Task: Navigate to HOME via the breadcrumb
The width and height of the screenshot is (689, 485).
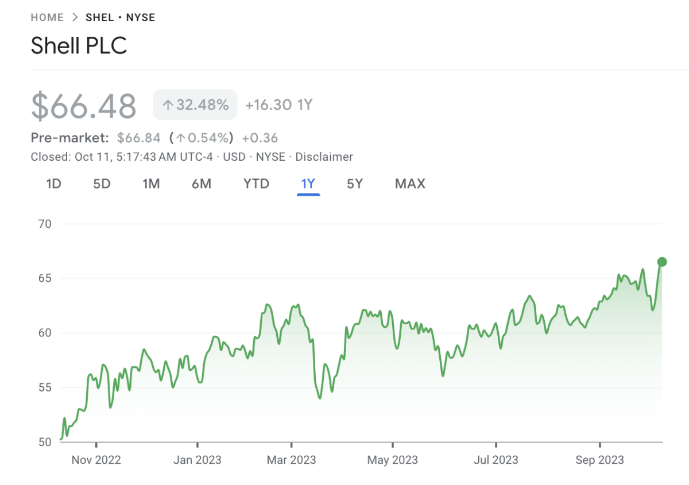Action: [47, 17]
